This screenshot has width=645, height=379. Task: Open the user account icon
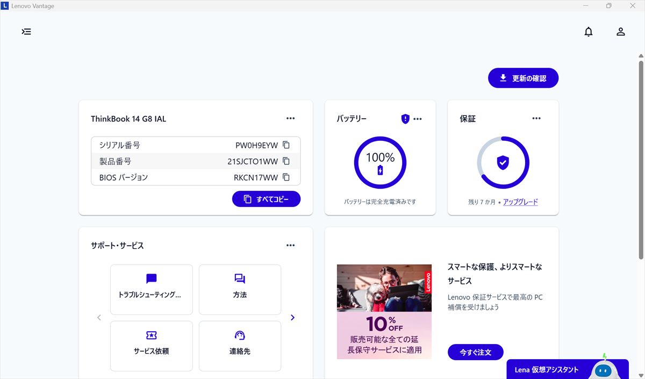[621, 32]
